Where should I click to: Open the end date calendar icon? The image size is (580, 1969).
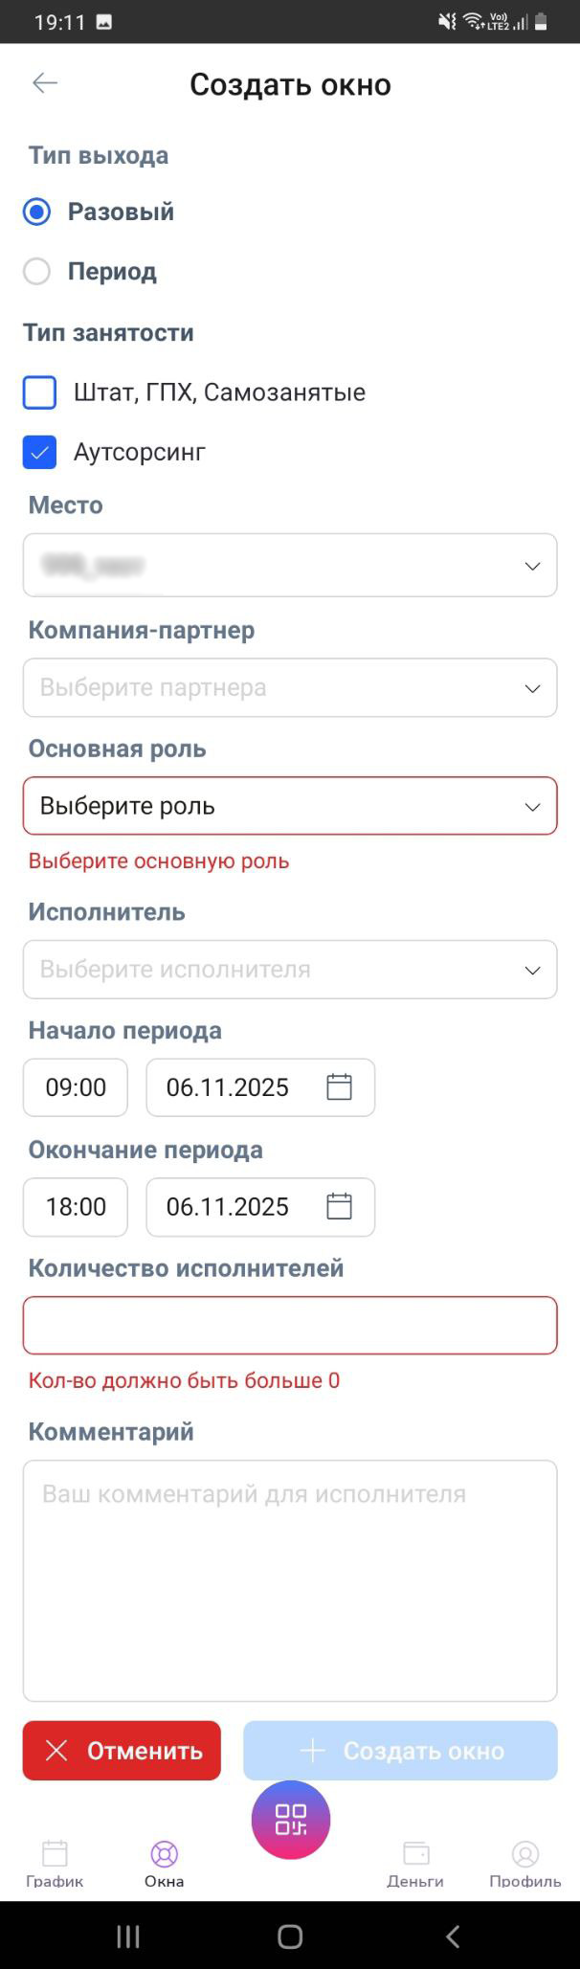pyautogui.click(x=340, y=1206)
